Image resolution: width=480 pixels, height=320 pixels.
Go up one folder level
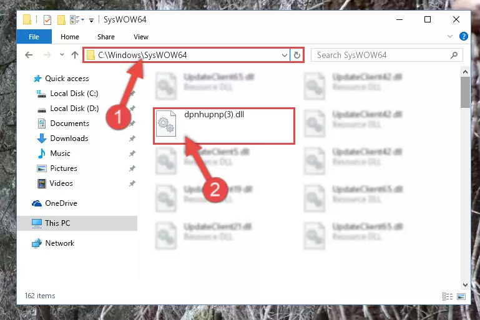(x=75, y=55)
